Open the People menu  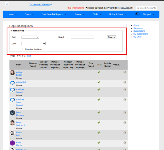80,14
